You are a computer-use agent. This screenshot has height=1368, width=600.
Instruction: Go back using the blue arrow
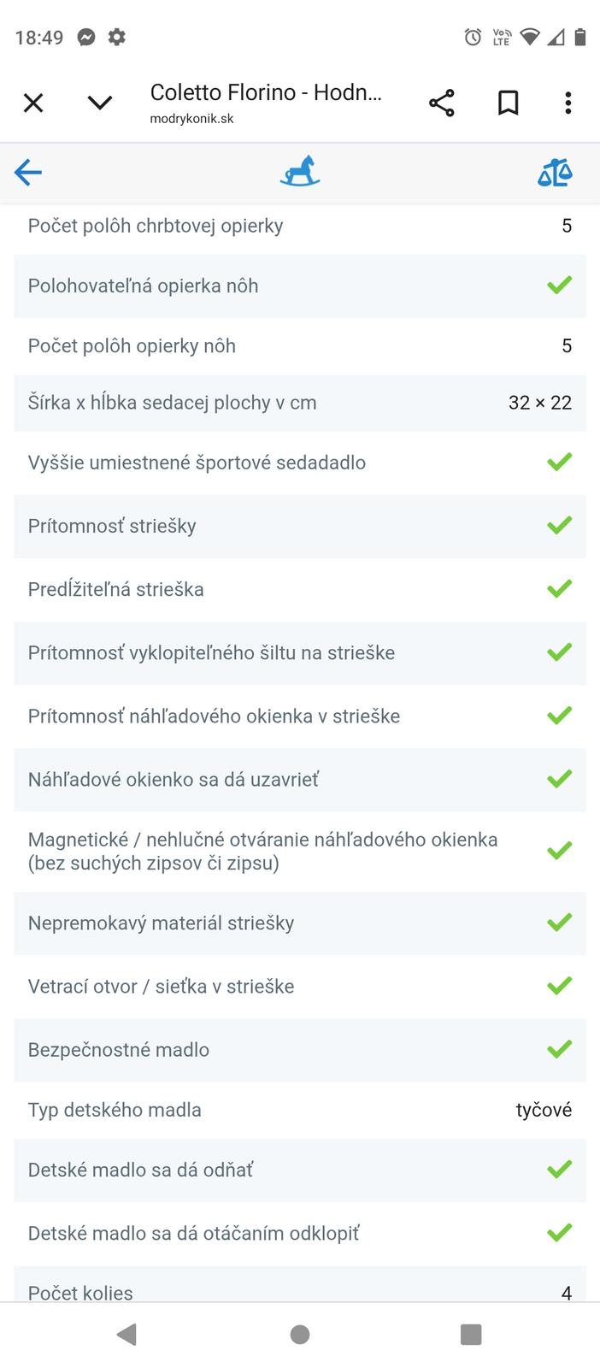pos(28,173)
